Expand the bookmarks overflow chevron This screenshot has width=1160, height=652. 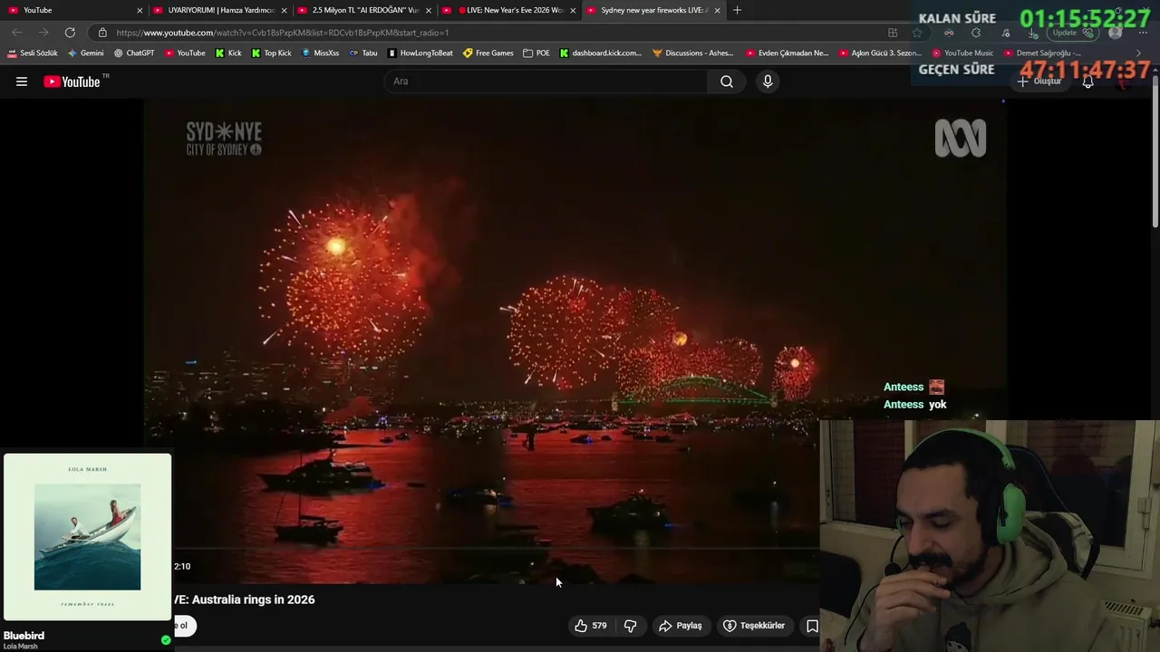(x=1139, y=53)
